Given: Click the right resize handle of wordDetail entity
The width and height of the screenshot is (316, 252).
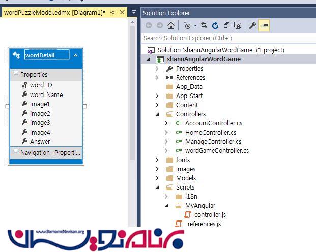Looking at the screenshot, I should [x=85, y=106].
